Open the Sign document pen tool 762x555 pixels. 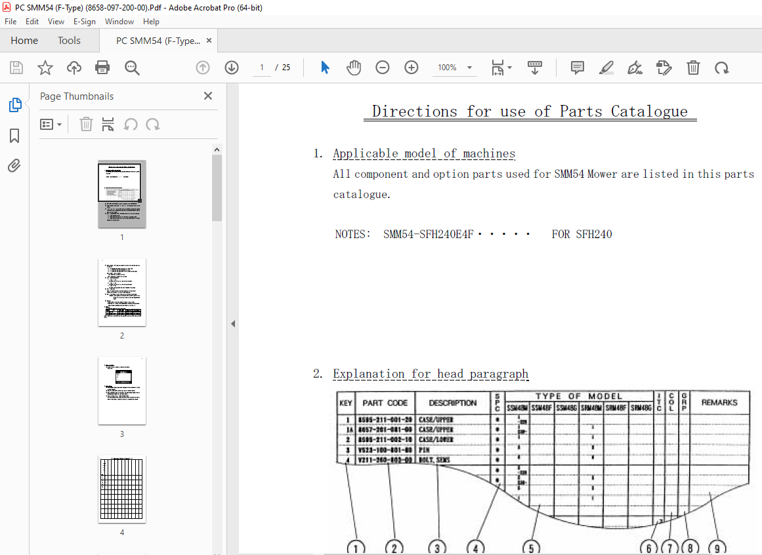pos(635,68)
